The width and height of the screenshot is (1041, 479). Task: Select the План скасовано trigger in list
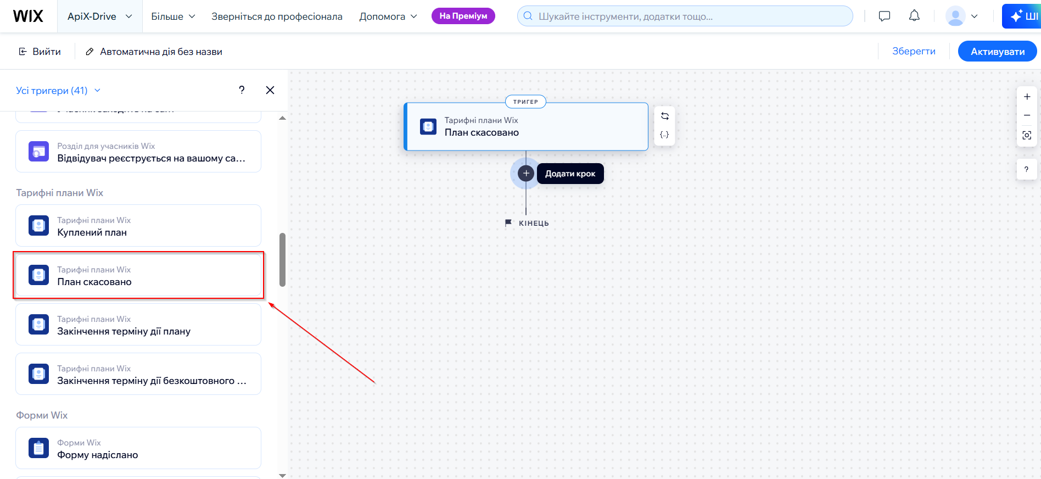click(138, 275)
